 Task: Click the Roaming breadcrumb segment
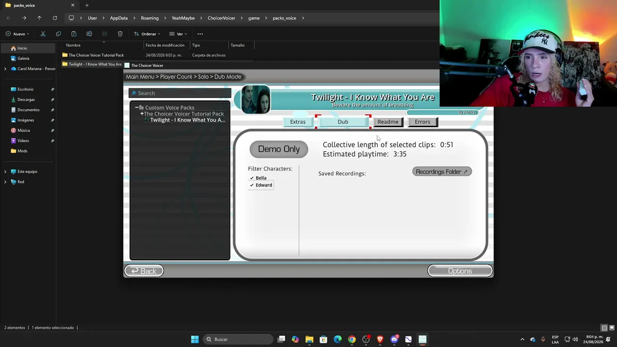coord(149,18)
